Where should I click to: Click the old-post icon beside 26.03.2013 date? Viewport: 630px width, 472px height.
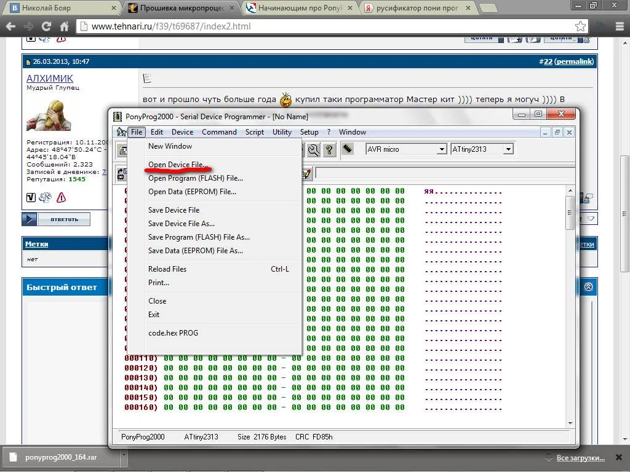[28, 62]
